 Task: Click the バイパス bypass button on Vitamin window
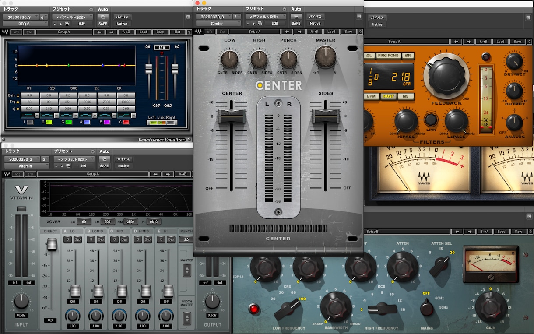tap(123, 159)
